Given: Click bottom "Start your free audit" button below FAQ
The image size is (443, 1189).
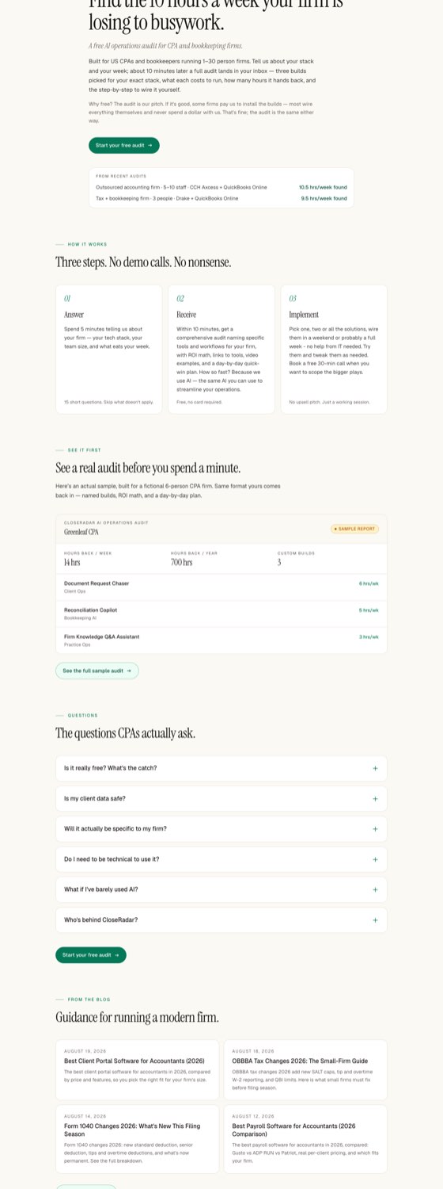Looking at the screenshot, I should [91, 955].
